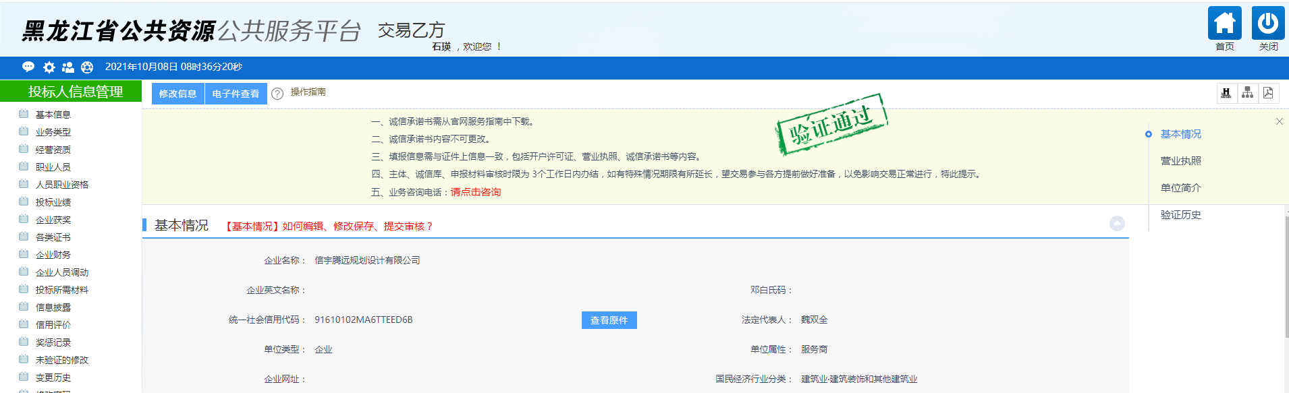Select 基本信息 in the sidebar

[53, 115]
